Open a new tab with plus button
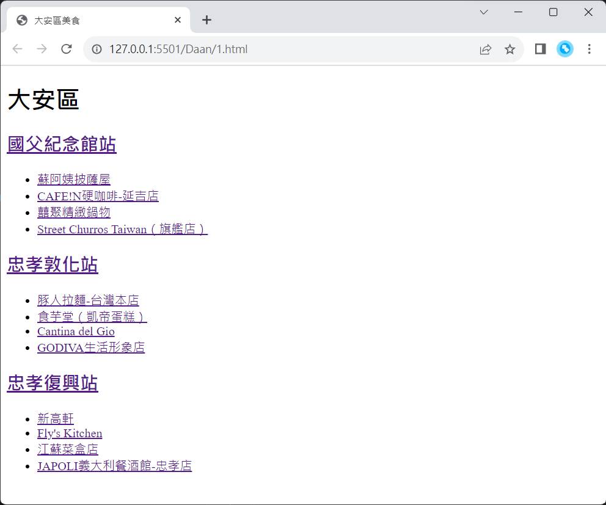Screen dimensions: 606x505 (x=206, y=20)
